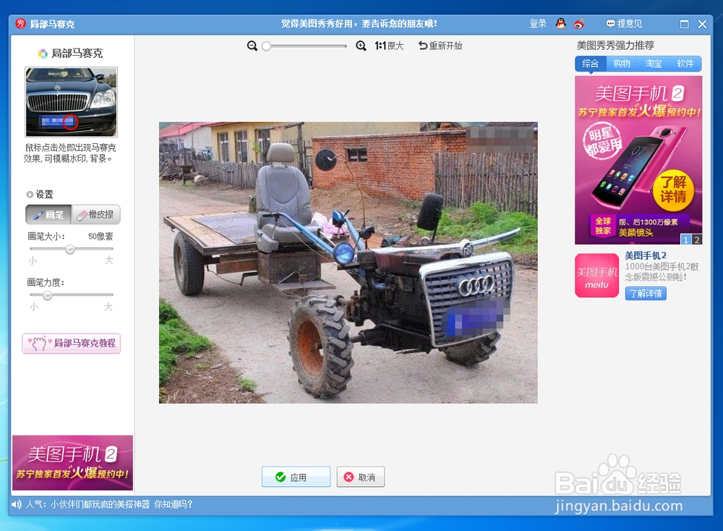723x531 pixels.
Task: Click the 局部马赛克 panel heading icon
Action: click(x=43, y=54)
